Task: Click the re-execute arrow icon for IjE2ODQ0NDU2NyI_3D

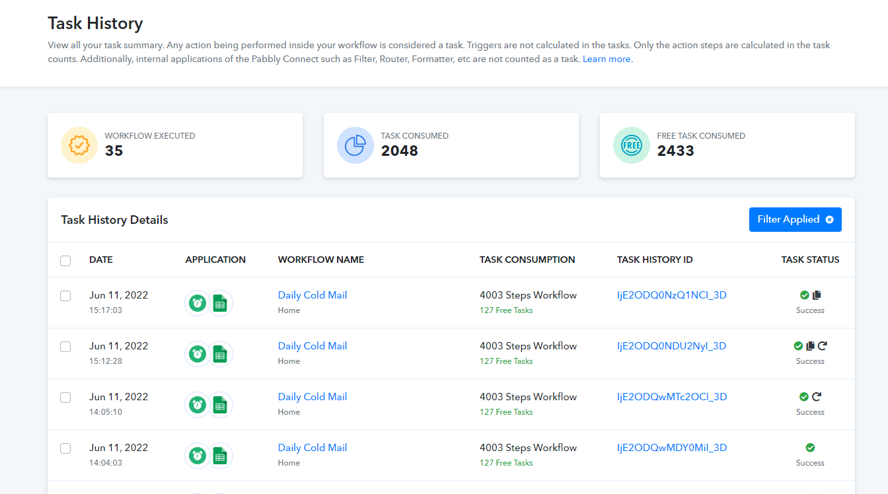Action: [823, 346]
